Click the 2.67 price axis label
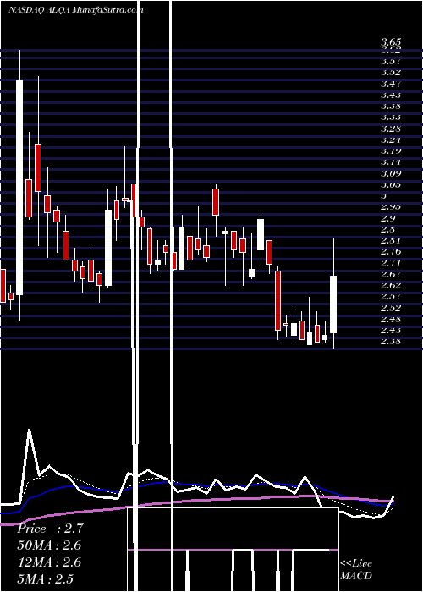This screenshot has width=423, height=592. click(x=391, y=274)
